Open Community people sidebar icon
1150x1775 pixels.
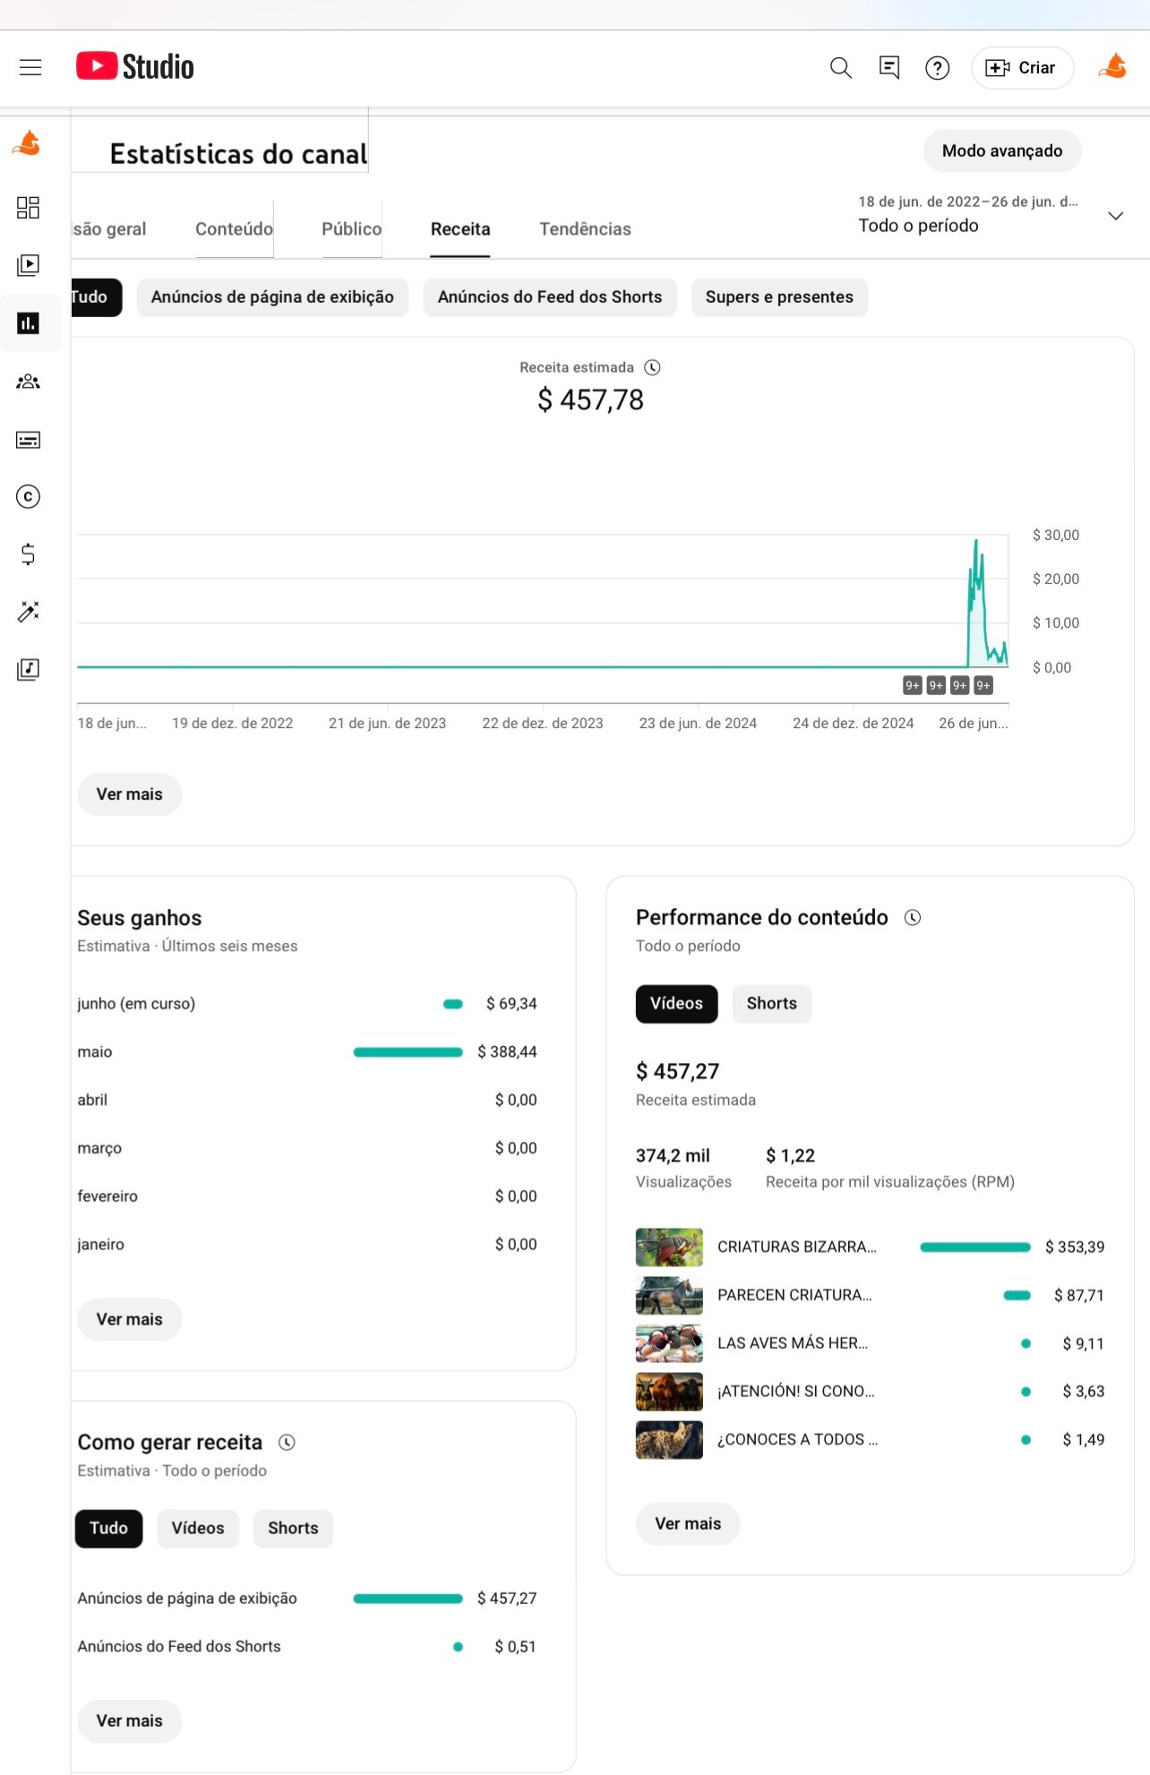(29, 382)
